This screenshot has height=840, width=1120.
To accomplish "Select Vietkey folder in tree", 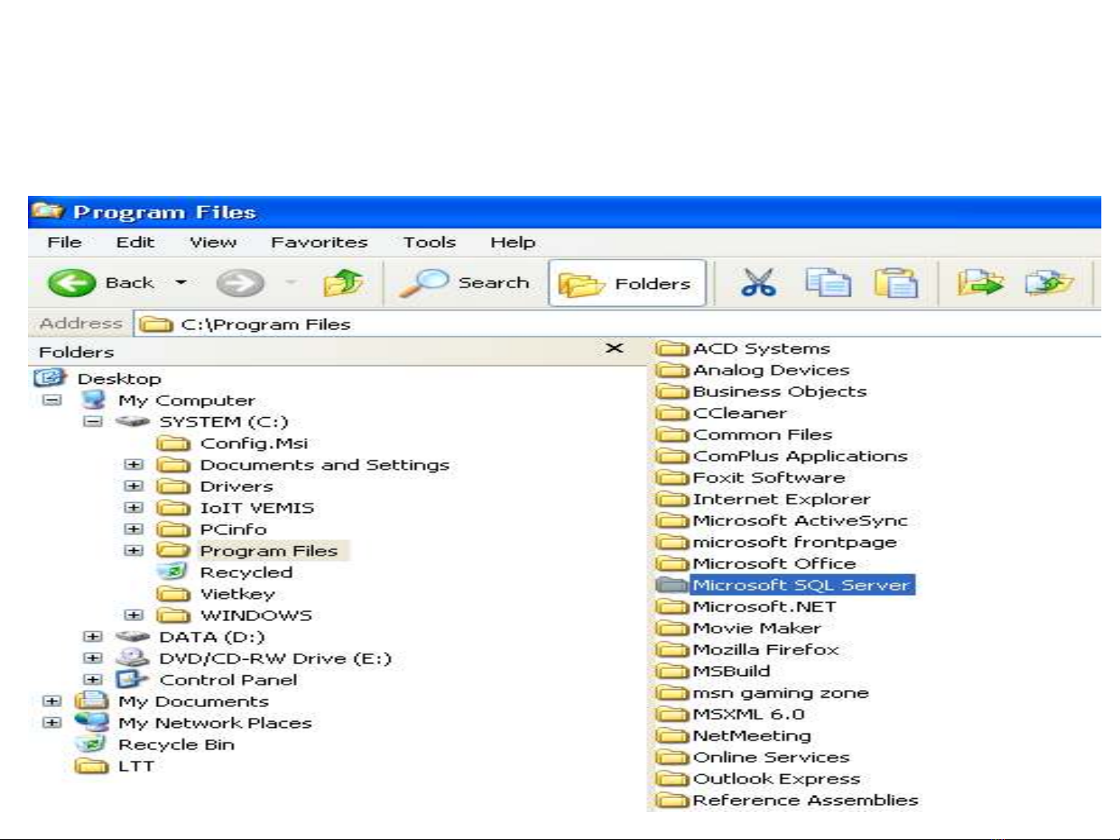I will coord(237,594).
